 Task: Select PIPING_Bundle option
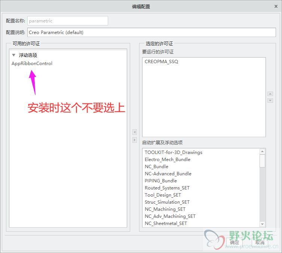(161, 181)
